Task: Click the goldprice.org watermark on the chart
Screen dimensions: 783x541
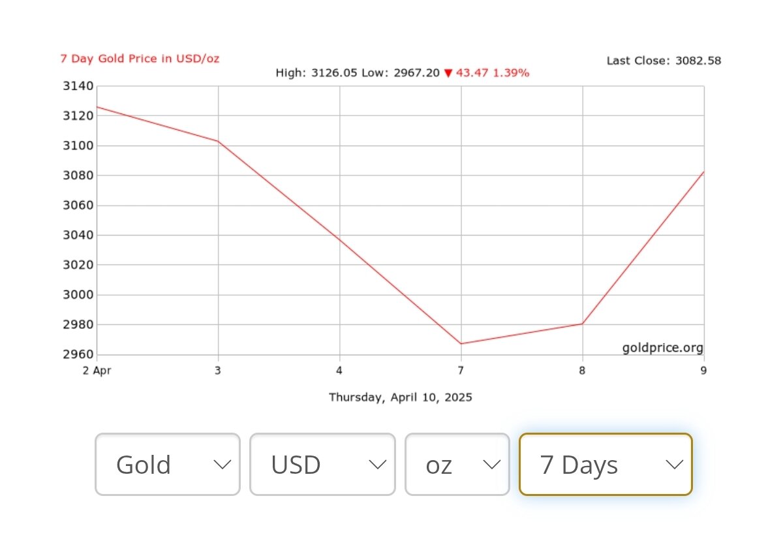Action: [x=662, y=348]
